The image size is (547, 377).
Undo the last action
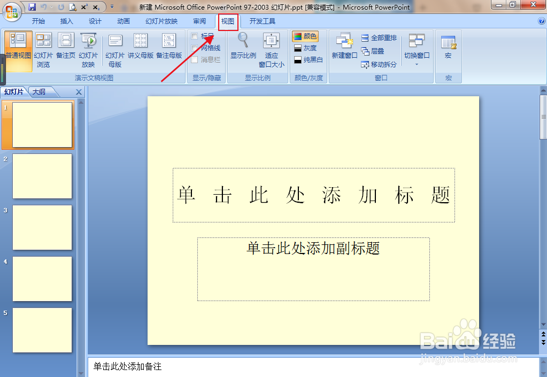pos(44,7)
